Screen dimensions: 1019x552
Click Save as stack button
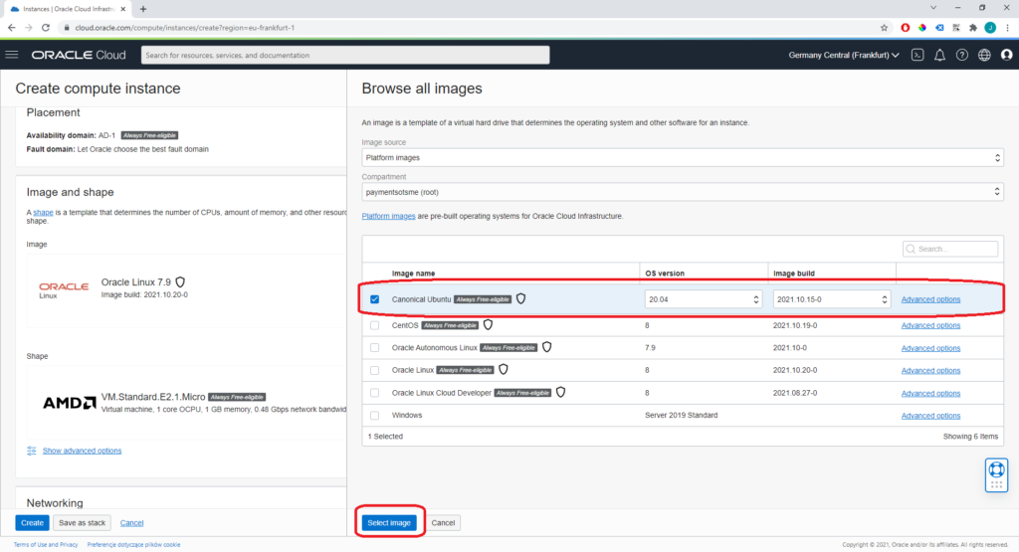82,523
